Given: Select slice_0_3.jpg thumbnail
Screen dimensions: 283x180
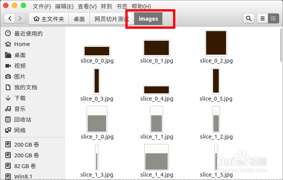Looking at the screenshot, I should point(97,81).
